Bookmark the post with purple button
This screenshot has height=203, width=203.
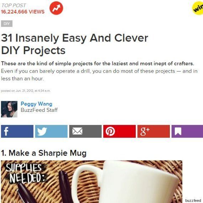tap(187, 131)
